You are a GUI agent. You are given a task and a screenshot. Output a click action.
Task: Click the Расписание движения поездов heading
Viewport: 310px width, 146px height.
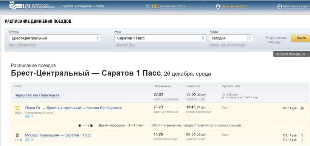click(x=38, y=21)
